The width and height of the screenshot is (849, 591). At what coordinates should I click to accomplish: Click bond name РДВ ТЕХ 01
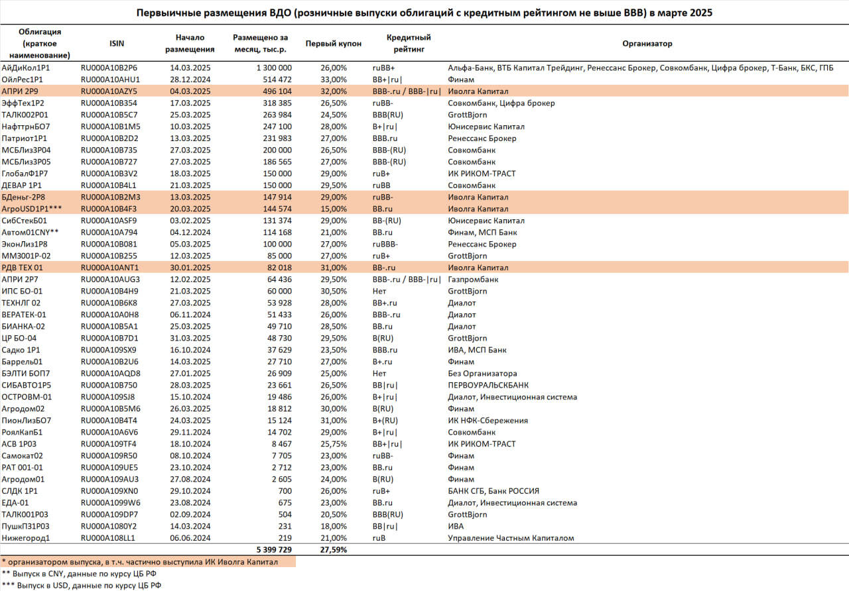(24, 268)
